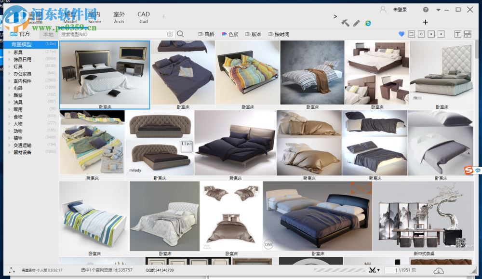Switch to the 本地 local resources tab
The width and height of the screenshot is (482, 279).
[48, 34]
